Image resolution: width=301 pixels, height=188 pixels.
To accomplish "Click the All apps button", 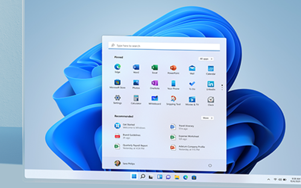I will tap(206, 59).
